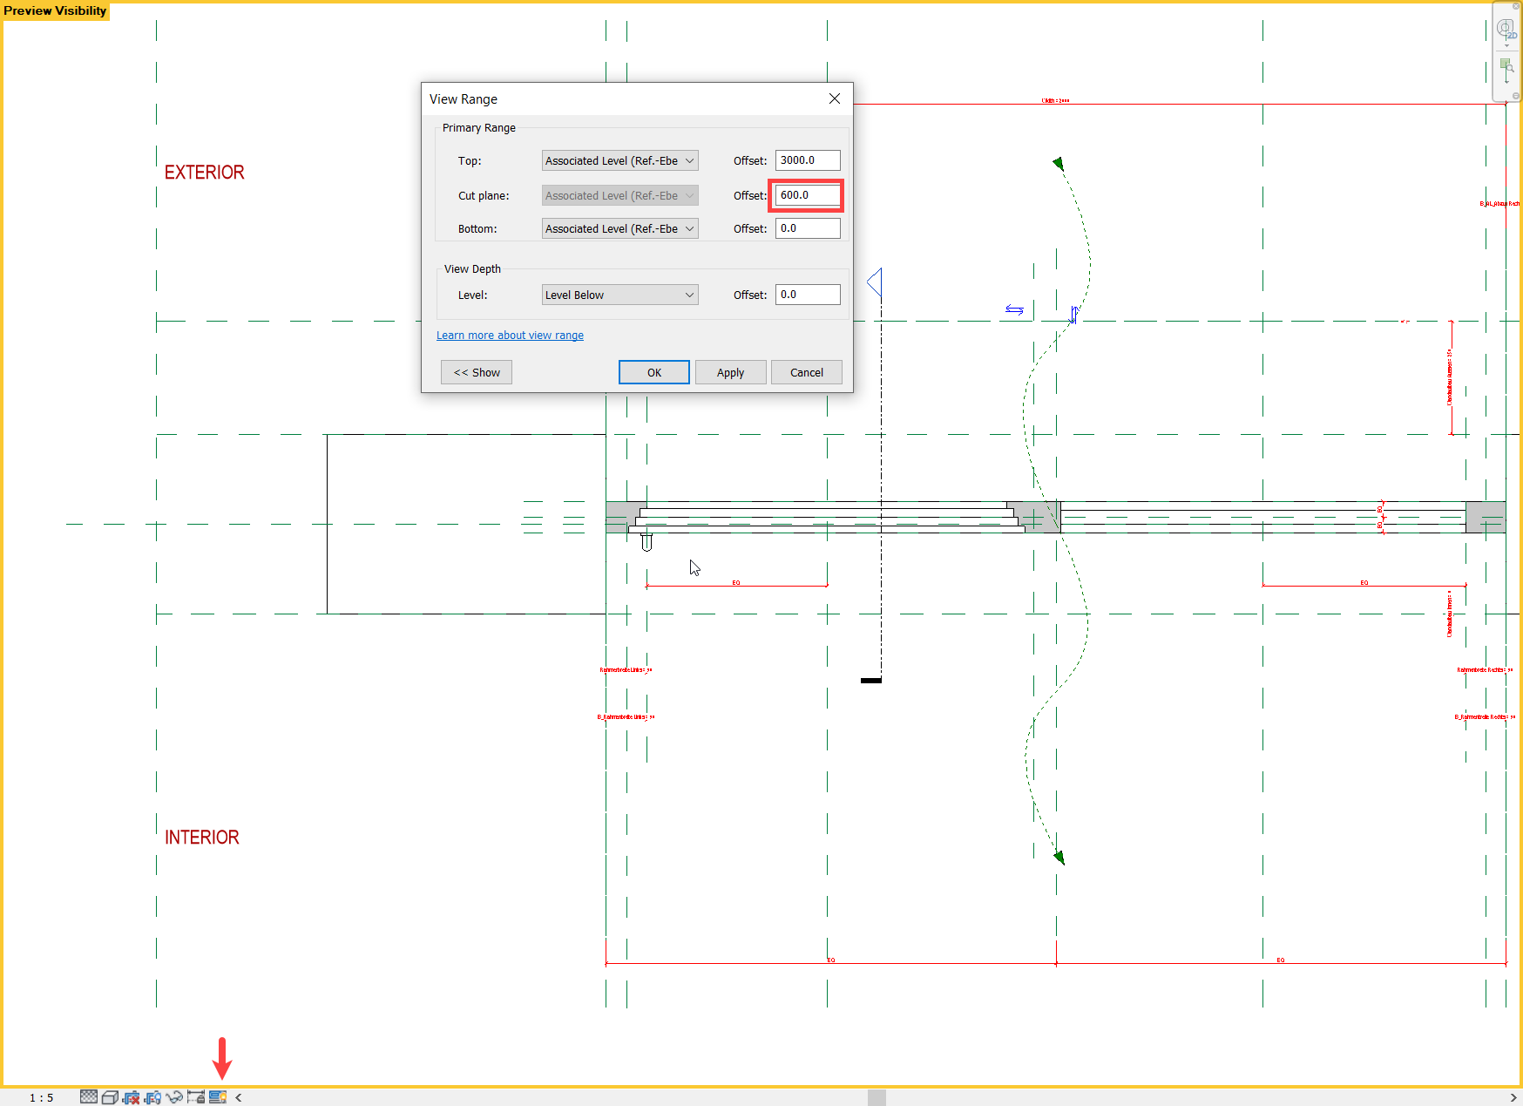This screenshot has height=1106, width=1523.
Task: Open the Learn more about view range link
Action: tap(509, 335)
